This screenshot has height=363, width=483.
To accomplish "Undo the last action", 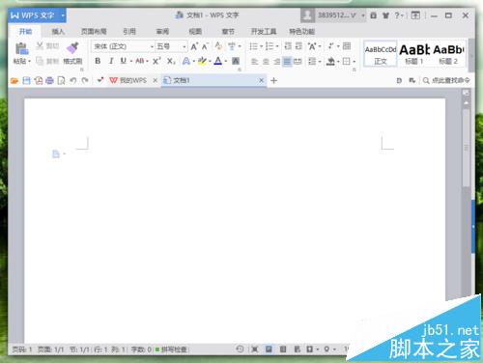I will 73,80.
